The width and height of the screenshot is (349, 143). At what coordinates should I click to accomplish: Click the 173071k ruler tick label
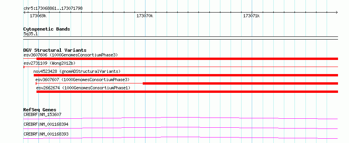[251, 16]
